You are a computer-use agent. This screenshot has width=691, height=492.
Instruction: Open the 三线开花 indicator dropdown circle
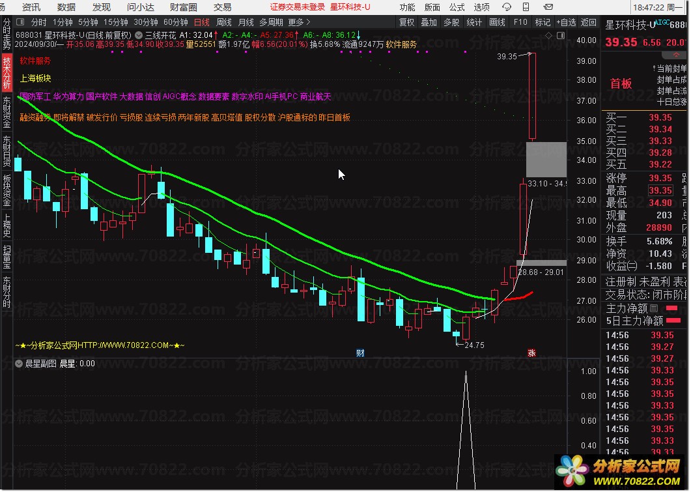[139, 35]
